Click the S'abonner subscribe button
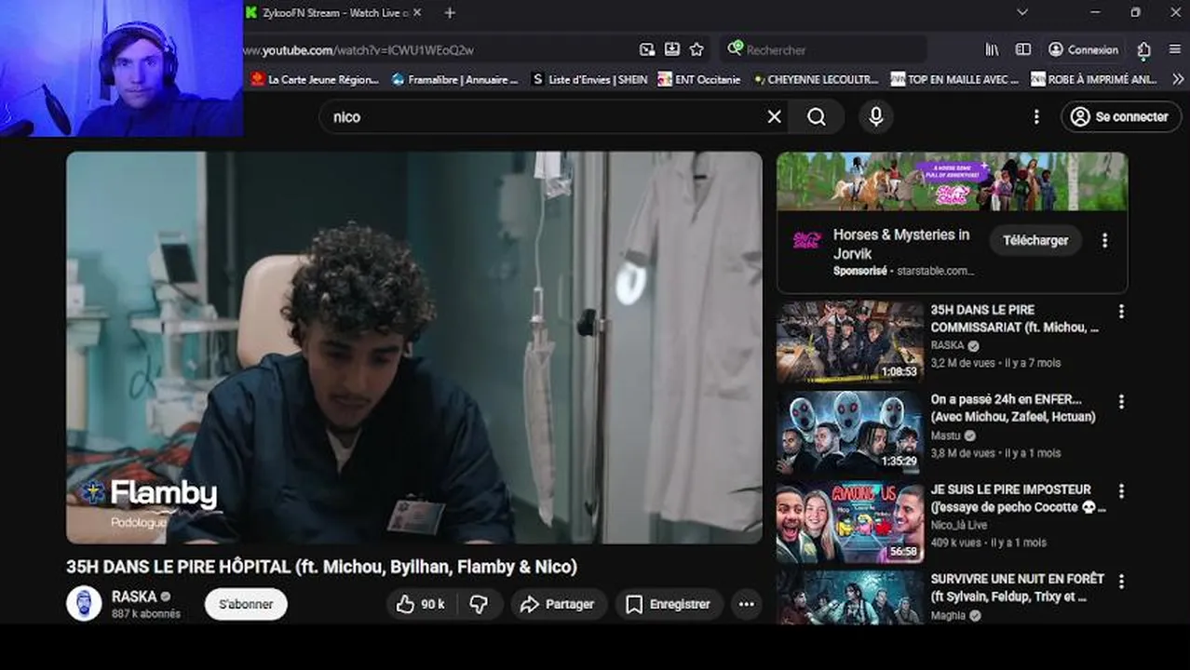 (x=246, y=604)
